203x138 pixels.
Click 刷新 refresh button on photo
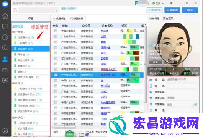tap(170, 62)
